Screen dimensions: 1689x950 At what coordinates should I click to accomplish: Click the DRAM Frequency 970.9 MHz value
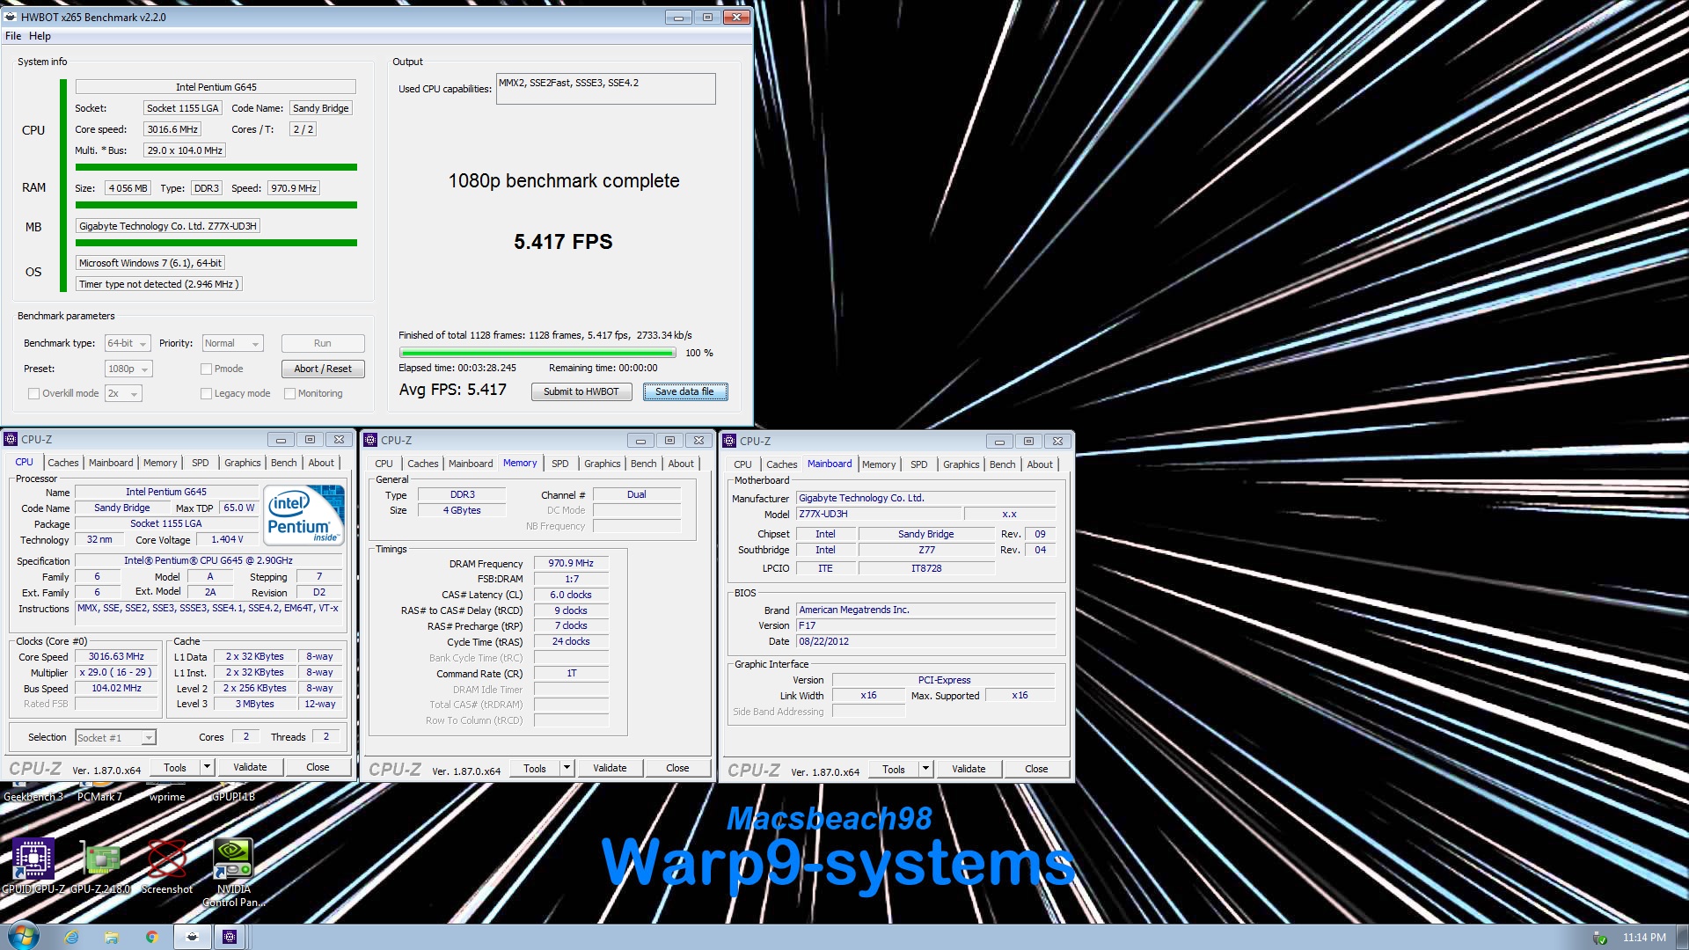[x=571, y=563]
